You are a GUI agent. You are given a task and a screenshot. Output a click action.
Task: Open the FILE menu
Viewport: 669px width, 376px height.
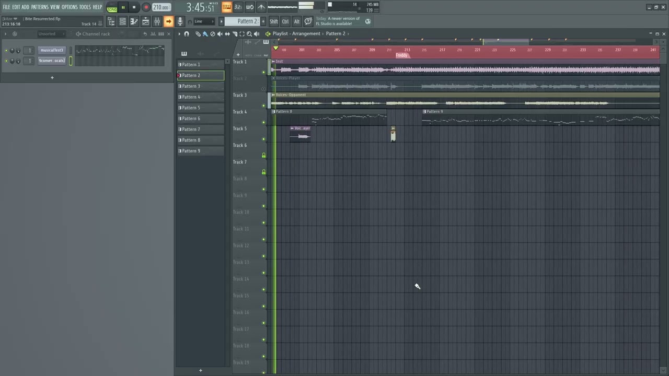[x=6, y=7]
